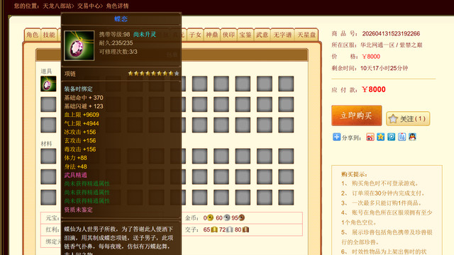The image size is (454, 255).
Task: Click the 购买提示 heading
Action: (354, 174)
